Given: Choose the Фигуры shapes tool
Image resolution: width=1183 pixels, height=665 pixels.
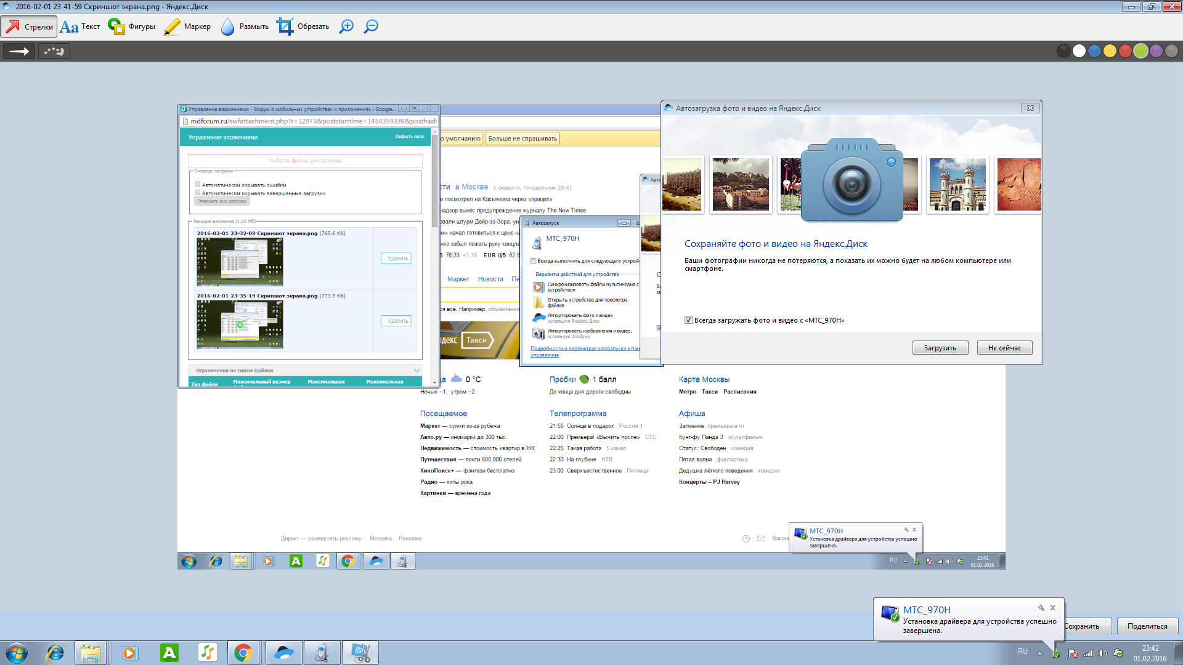Looking at the screenshot, I should [131, 26].
